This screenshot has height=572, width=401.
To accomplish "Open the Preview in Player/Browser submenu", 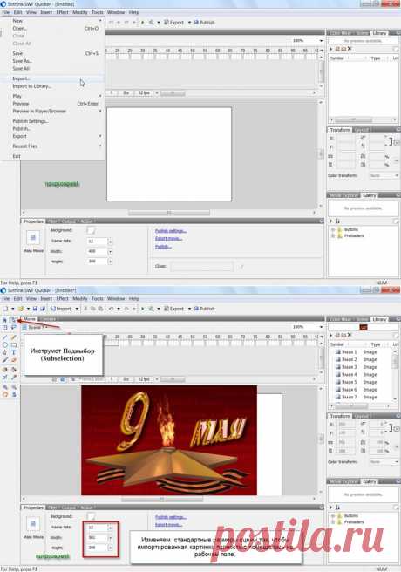I will point(52,111).
